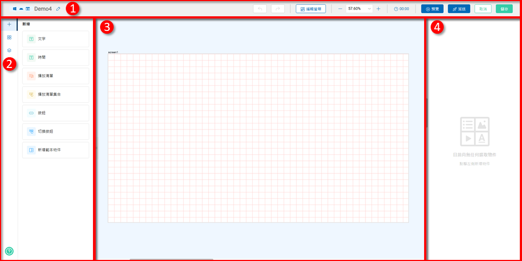This screenshot has width=522, height=261.
Task: Click the green 儲存 save button
Action: (504, 9)
